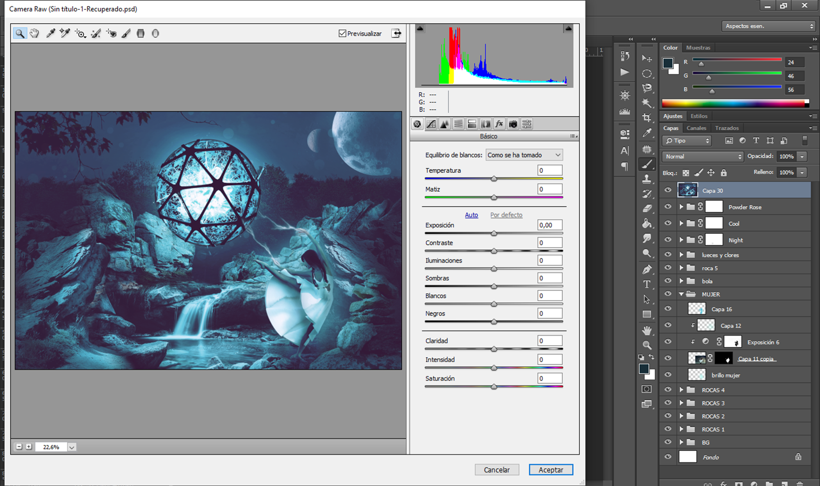Viewport: 820px width, 486px height.
Task: Hide the MUJER group
Action: (x=668, y=294)
